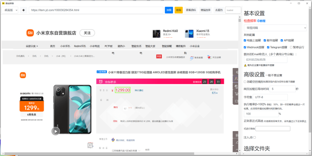Play the product video
Screen dimensions: 312x156
tap(55, 131)
